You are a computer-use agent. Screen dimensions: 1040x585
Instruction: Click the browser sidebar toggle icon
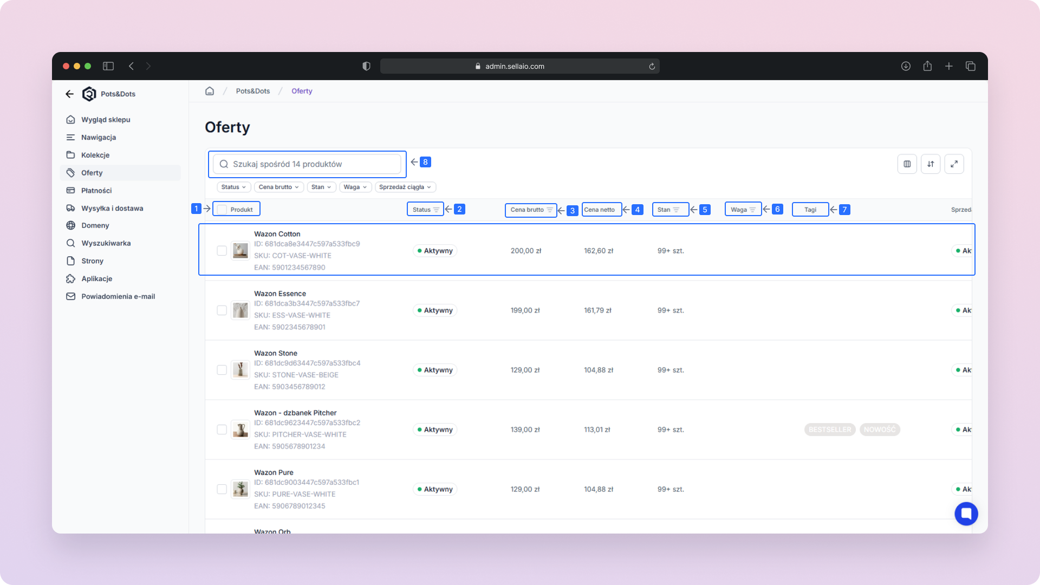point(108,66)
